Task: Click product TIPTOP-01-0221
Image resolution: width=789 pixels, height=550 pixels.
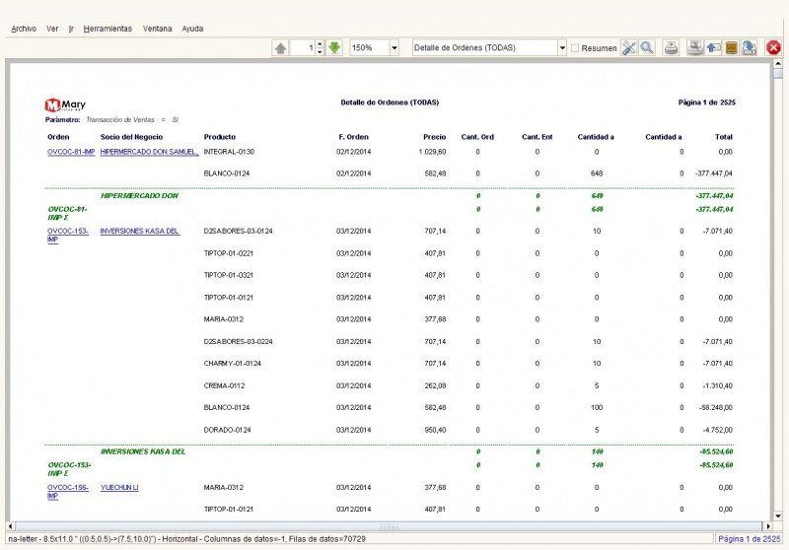Action: pyautogui.click(x=229, y=253)
